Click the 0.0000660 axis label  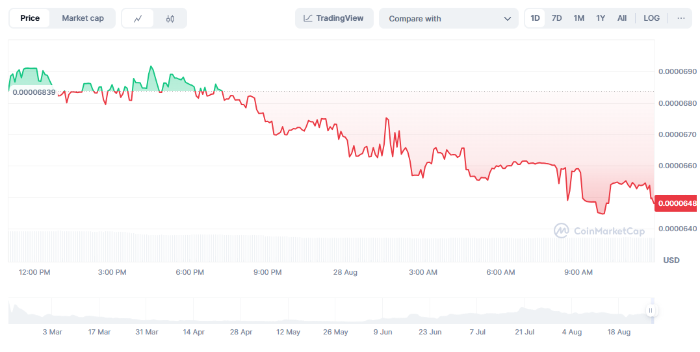click(677, 166)
